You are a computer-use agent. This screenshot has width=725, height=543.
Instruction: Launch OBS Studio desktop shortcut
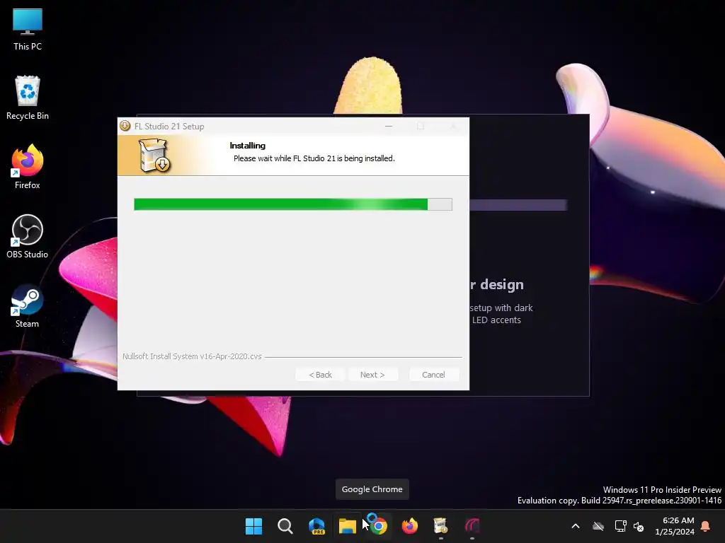pos(28,236)
